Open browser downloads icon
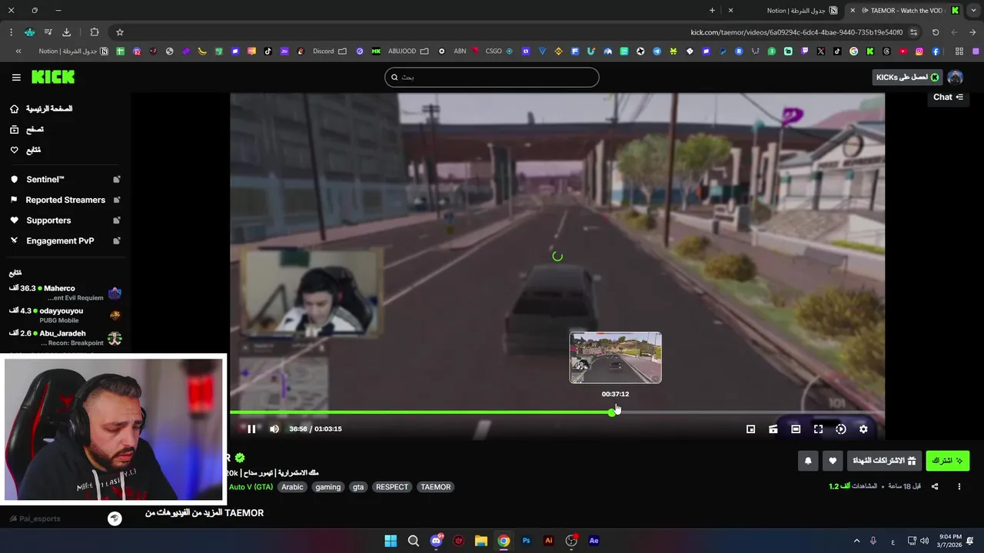Image resolution: width=984 pixels, height=553 pixels. [66, 32]
